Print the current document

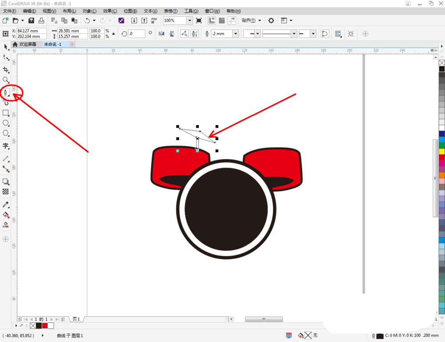(41, 20)
